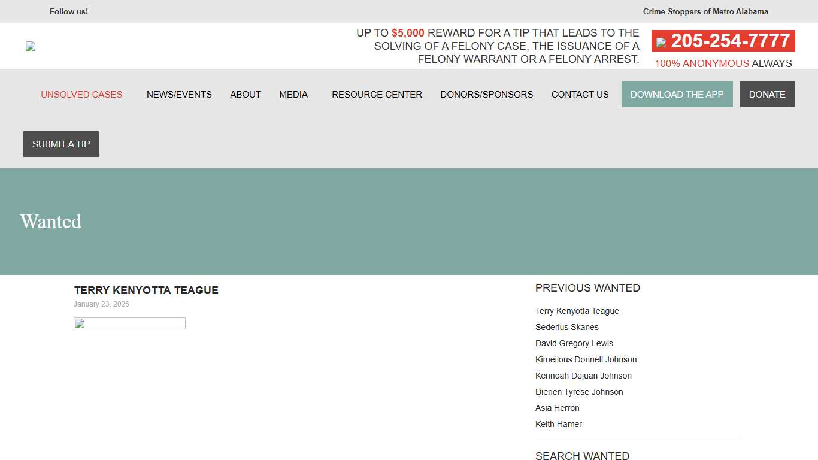
Task: Open Sederius Skanes in Previous Wanted
Action: coord(566,327)
